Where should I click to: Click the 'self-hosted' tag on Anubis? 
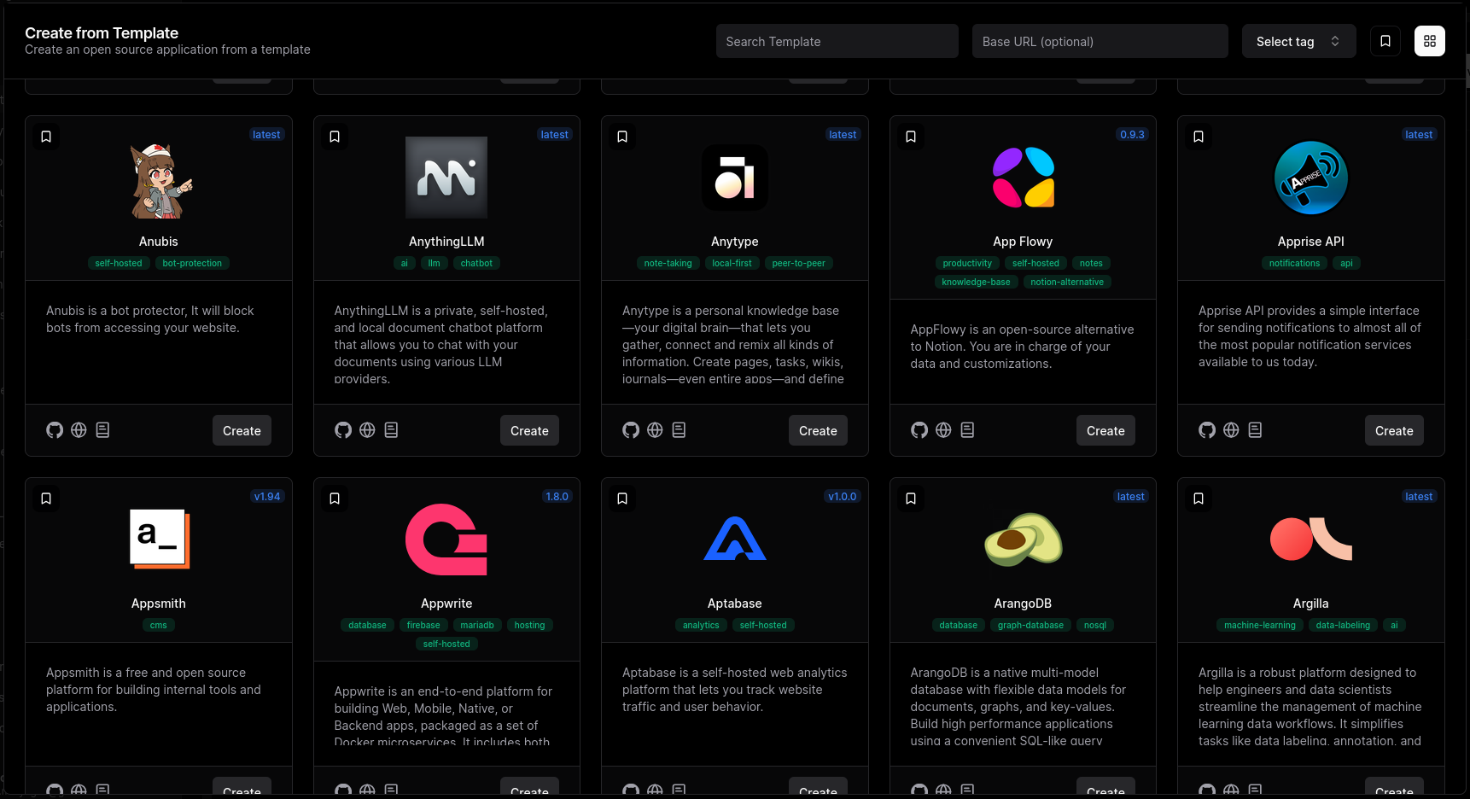point(119,263)
